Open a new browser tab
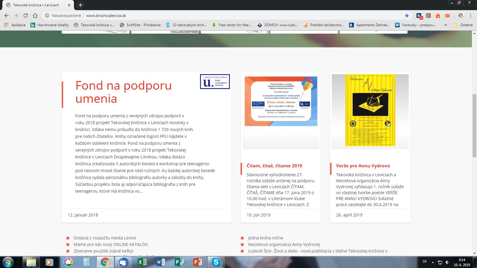This screenshot has width=477, height=268. 80,5
